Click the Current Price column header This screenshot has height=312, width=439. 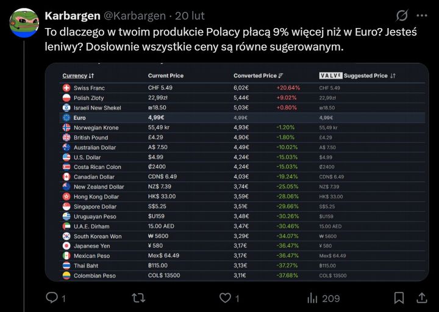(x=166, y=76)
